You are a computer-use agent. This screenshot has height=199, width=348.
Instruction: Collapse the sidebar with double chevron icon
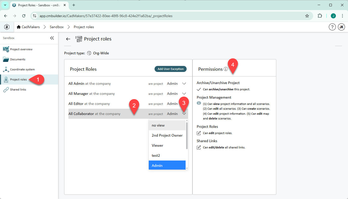click(52, 38)
